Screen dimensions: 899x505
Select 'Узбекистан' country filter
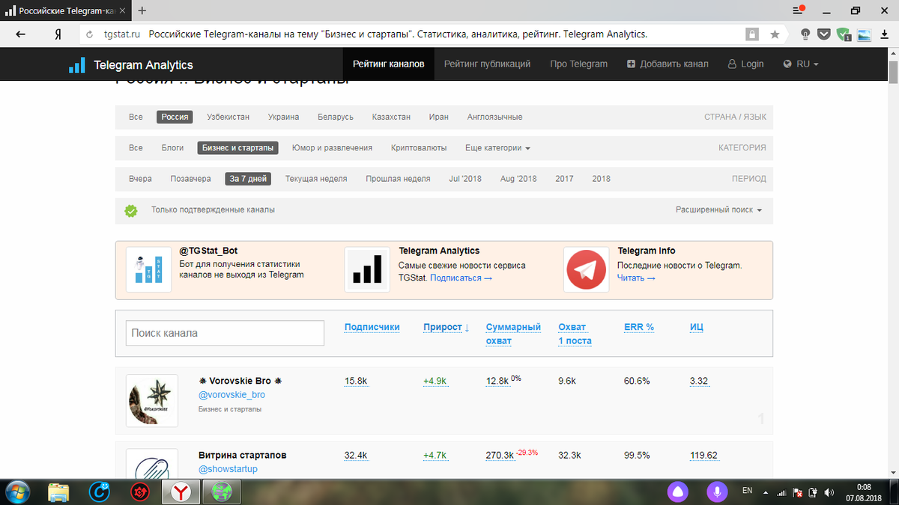tap(228, 117)
